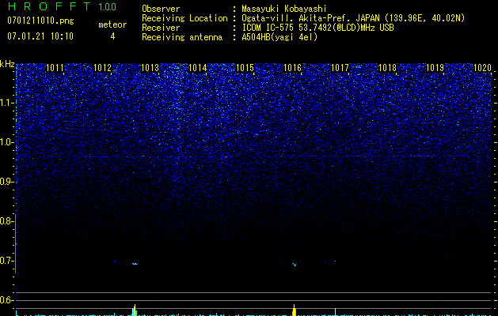Click the version number 1.0.0
Image resolution: width=498 pixels, height=316 pixels.
pyautogui.click(x=107, y=6)
